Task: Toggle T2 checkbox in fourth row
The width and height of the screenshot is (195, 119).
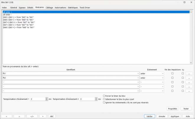Action: pos(183,86)
